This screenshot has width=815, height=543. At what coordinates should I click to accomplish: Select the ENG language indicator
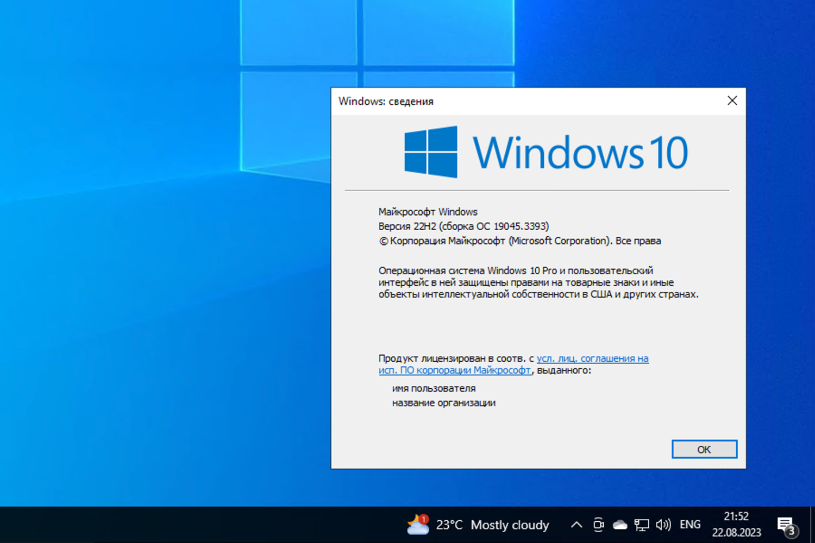point(689,525)
